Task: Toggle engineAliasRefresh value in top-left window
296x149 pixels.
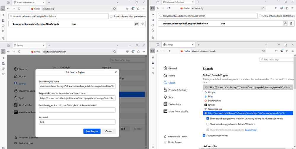Action: click(x=136, y=24)
